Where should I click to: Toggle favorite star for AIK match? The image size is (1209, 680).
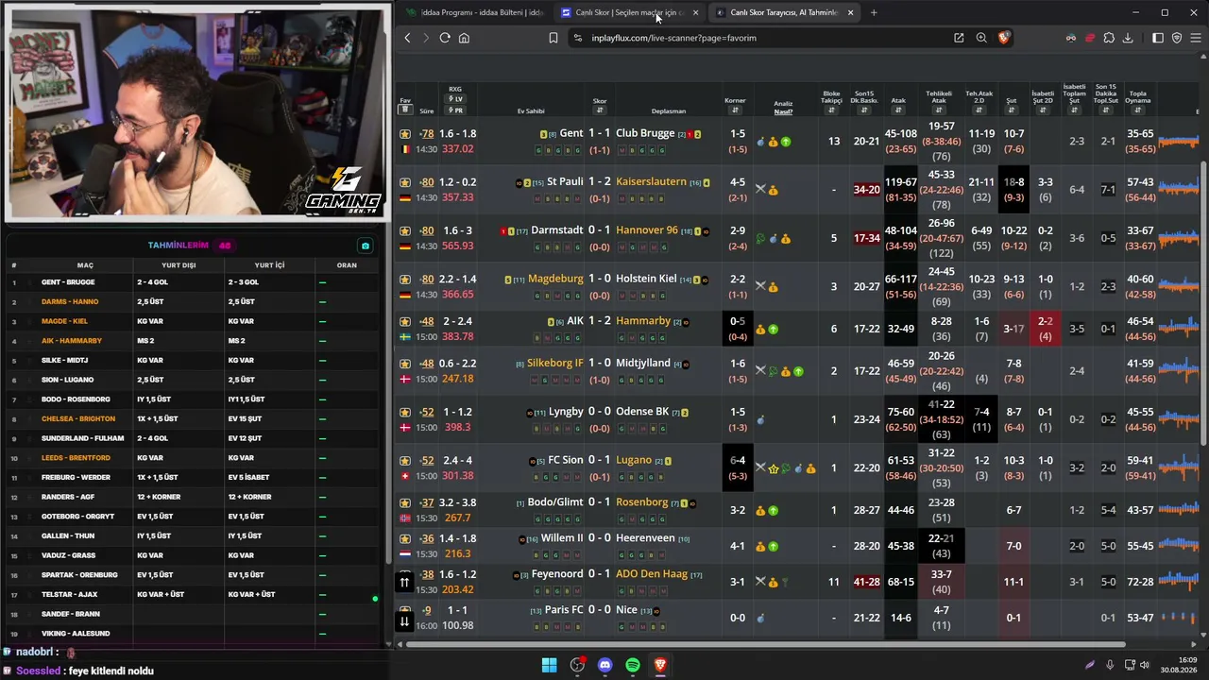point(405,321)
